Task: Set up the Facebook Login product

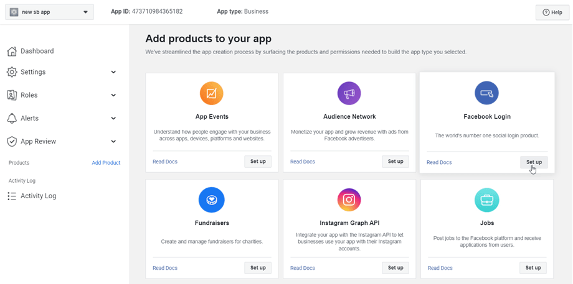Action: [x=534, y=162]
